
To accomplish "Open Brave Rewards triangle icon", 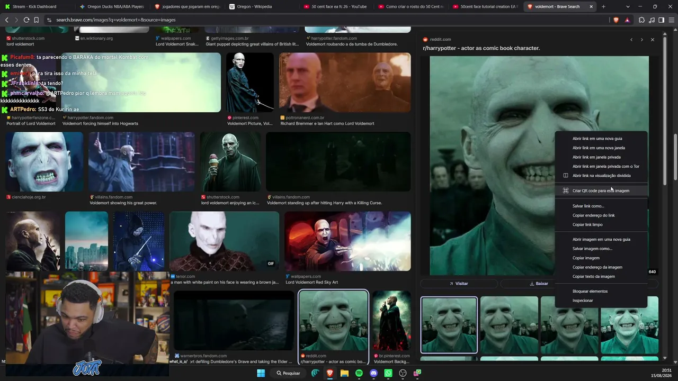I will [x=627, y=20].
